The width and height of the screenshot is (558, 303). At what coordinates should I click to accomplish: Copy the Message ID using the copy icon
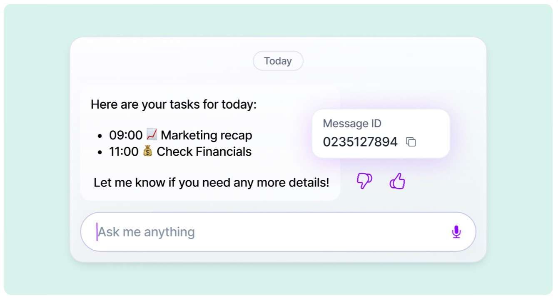point(411,142)
